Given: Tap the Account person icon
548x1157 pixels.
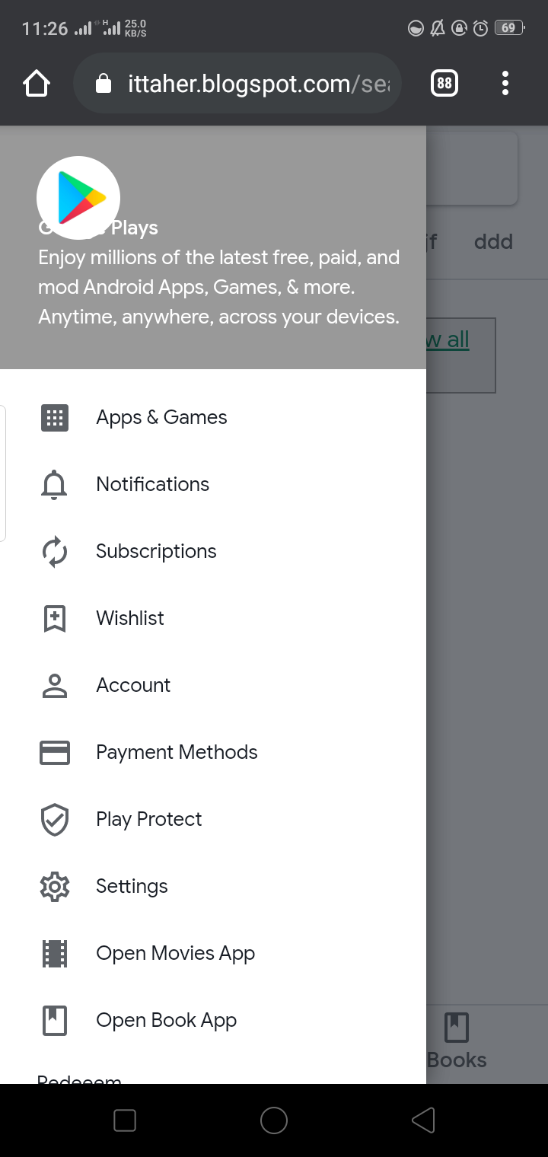Looking at the screenshot, I should (x=54, y=686).
